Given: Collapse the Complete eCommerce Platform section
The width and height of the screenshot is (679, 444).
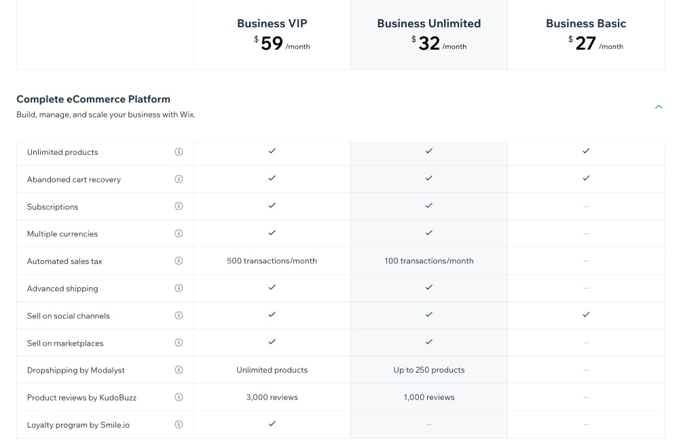Looking at the screenshot, I should click(658, 107).
